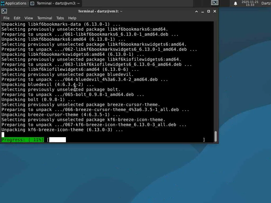
Task: Click 'Selecting previously unselected package kf6-breeze-icon-theme.' line
Action: (x=83, y=120)
